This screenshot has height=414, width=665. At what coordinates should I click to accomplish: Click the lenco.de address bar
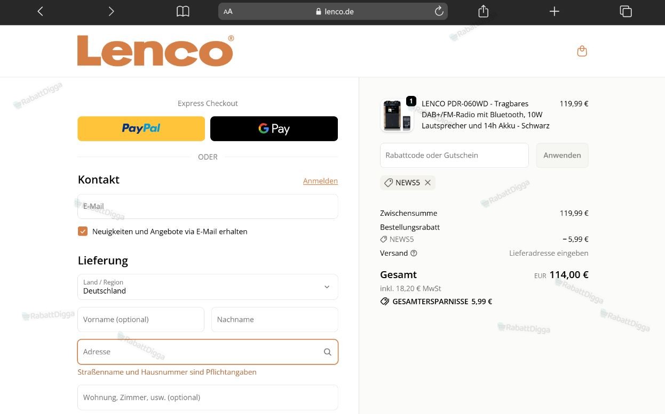click(333, 11)
